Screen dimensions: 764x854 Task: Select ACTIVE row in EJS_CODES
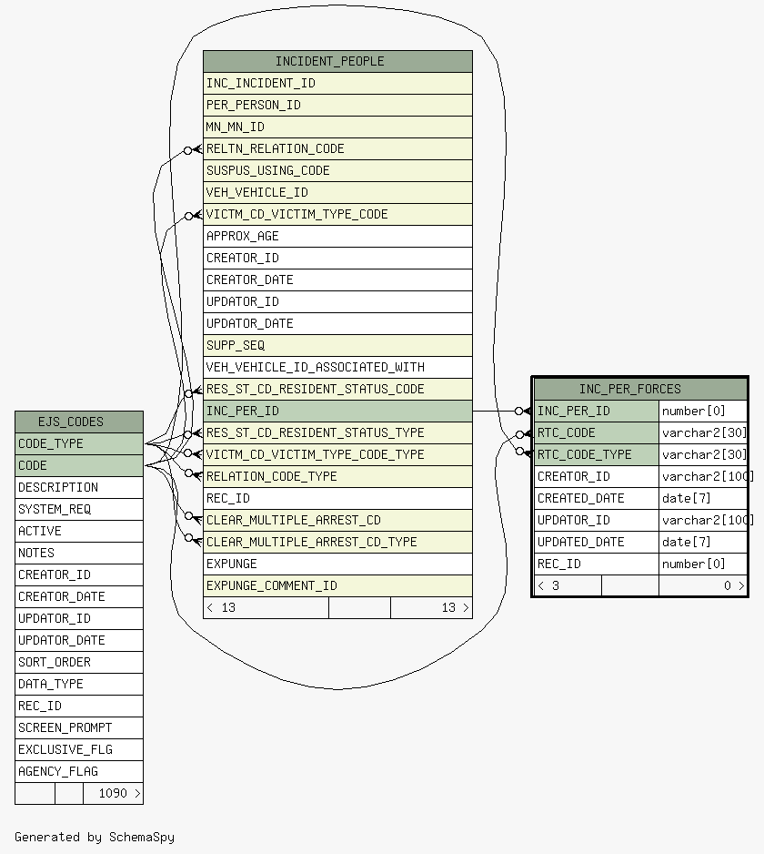click(79, 531)
